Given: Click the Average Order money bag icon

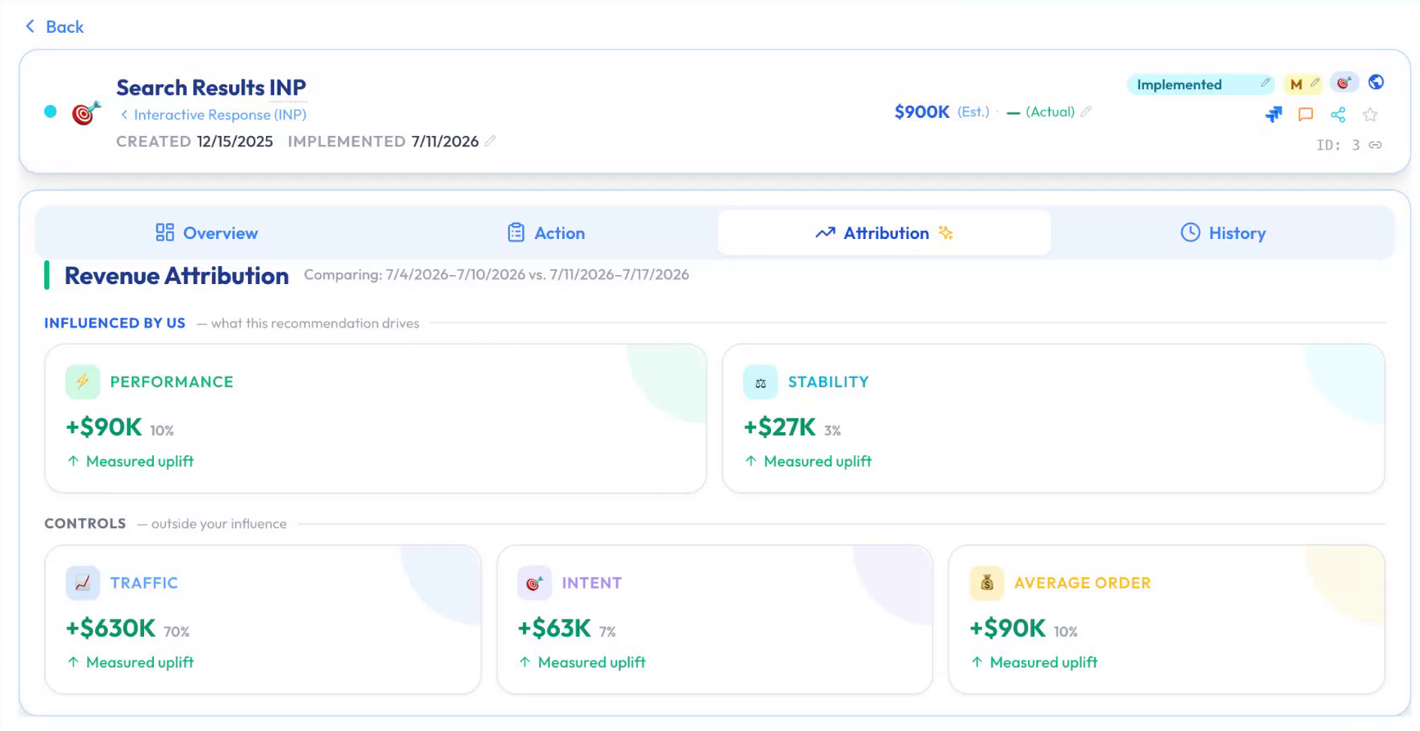Looking at the screenshot, I should pyautogui.click(x=986, y=583).
